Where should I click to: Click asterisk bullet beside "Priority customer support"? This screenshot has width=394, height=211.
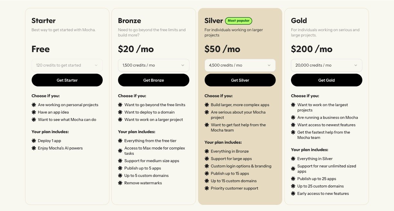(207, 188)
